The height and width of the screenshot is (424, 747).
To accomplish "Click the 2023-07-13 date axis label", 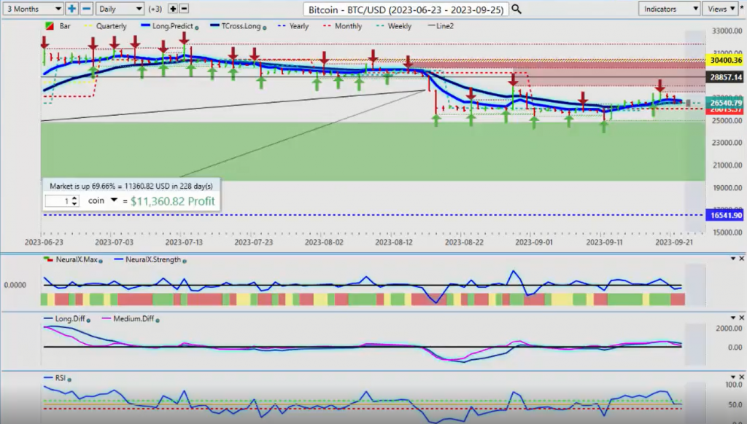I will click(184, 242).
